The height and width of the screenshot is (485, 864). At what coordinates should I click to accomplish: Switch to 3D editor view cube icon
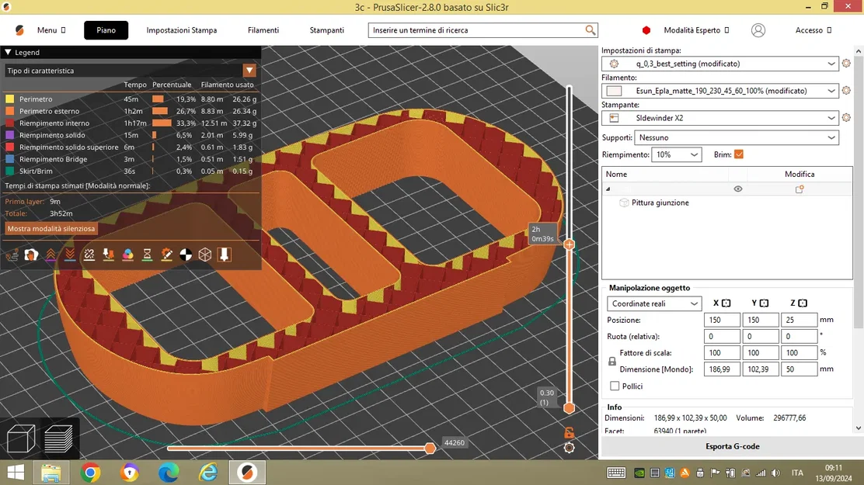(21, 438)
